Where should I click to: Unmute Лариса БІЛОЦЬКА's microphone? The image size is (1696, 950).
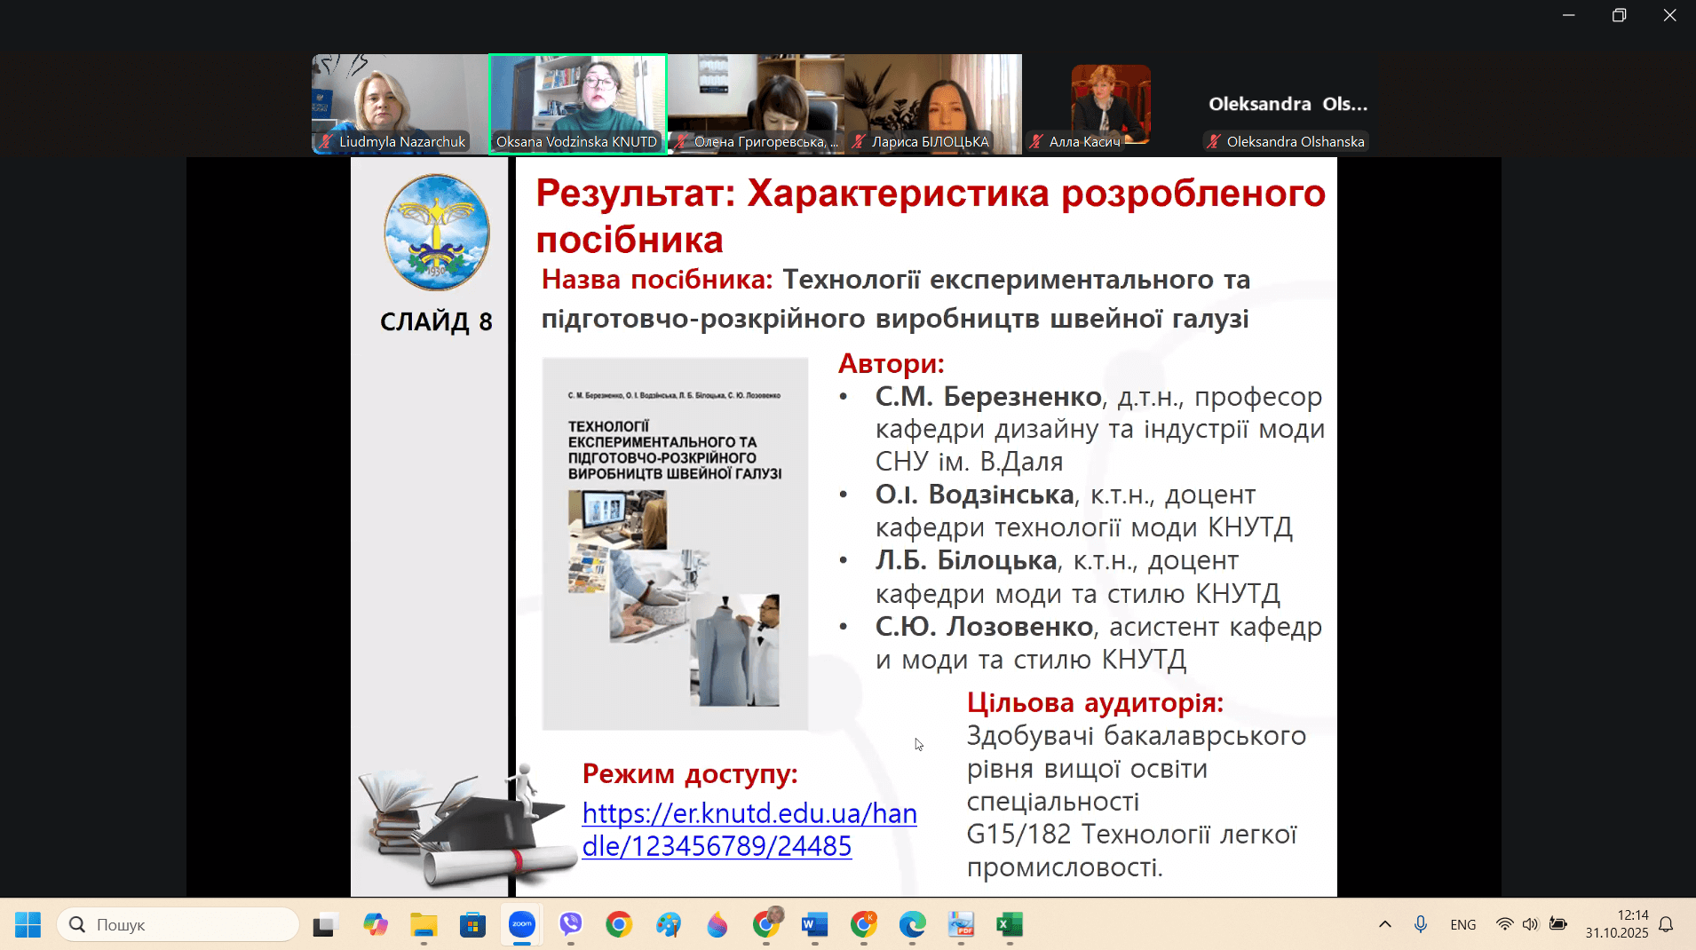point(858,141)
